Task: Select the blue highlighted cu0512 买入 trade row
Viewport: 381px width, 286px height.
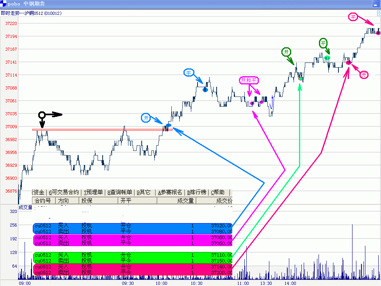Action: tap(133, 226)
